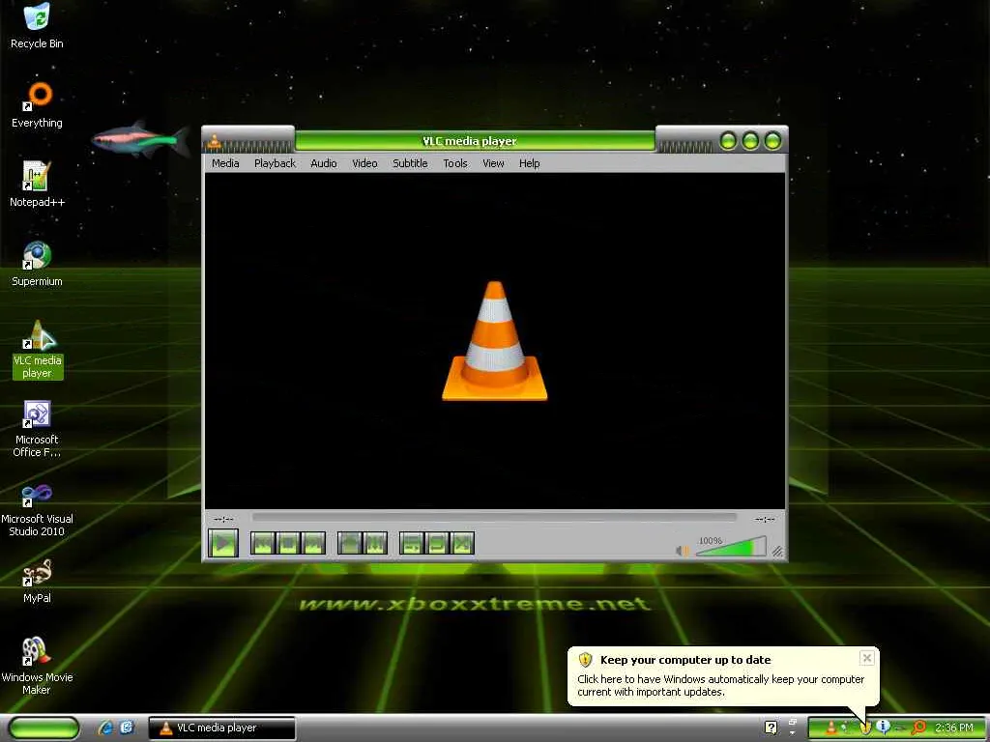Open the Playback menu

click(275, 163)
